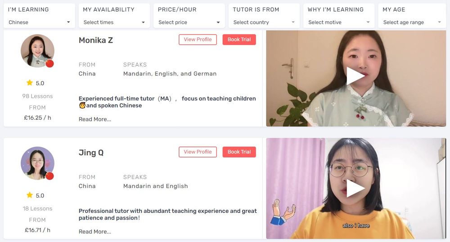Open the My Availability times dropdown

click(114, 22)
